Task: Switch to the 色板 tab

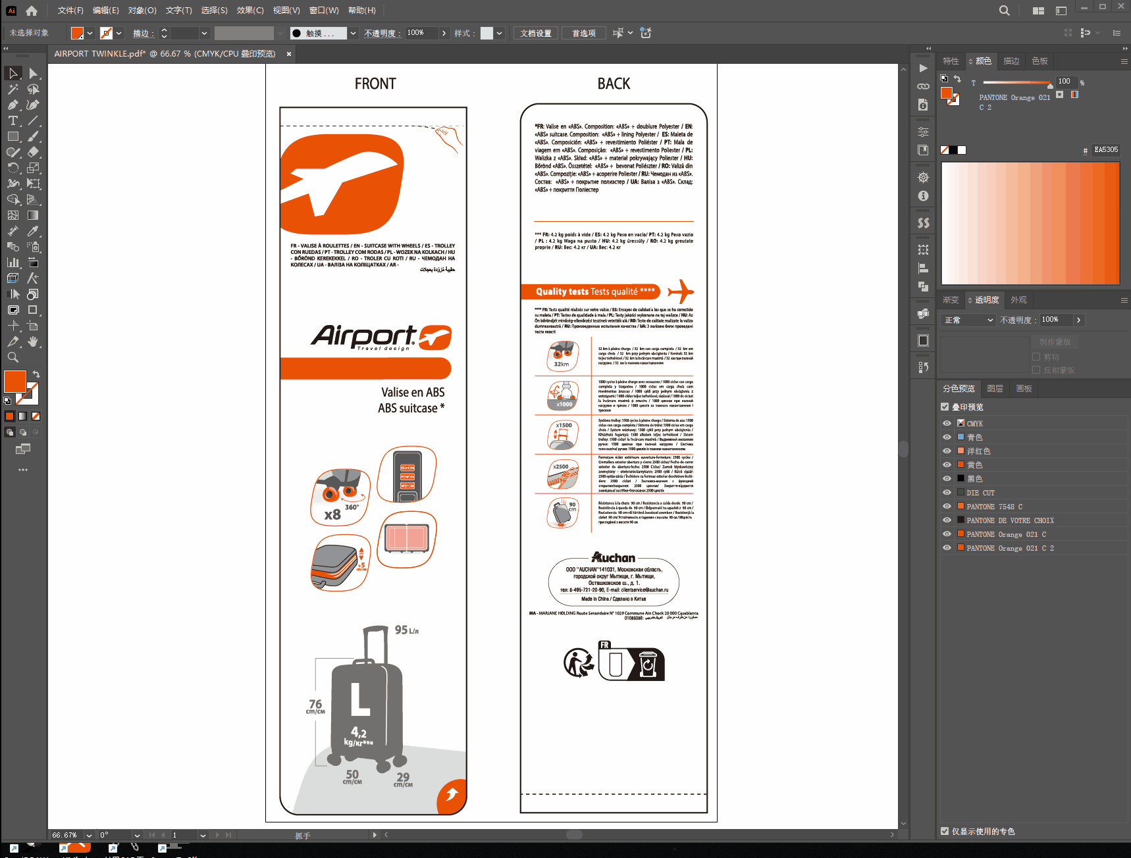Action: (x=1039, y=61)
